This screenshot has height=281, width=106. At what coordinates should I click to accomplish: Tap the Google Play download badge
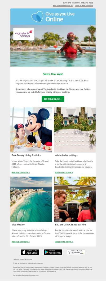53,252
